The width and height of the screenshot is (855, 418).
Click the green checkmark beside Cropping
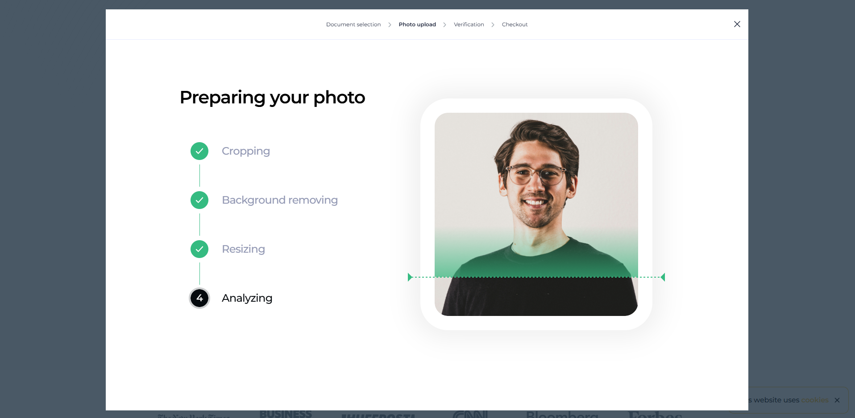click(x=199, y=151)
